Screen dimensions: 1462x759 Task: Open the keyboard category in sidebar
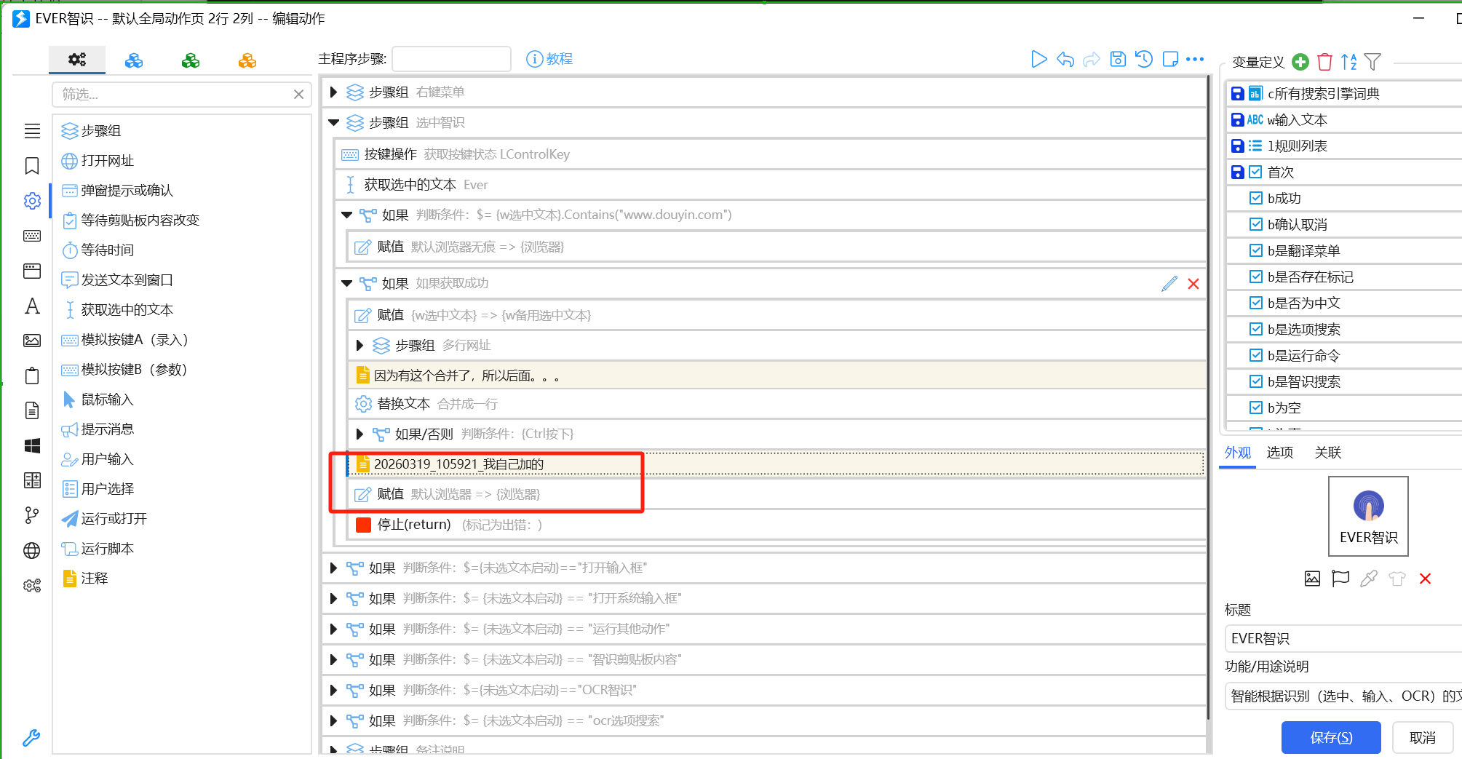click(32, 236)
